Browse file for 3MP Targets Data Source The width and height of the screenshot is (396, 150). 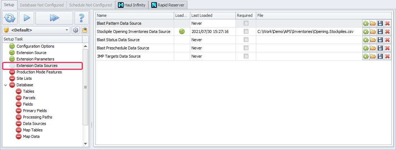click(373, 57)
